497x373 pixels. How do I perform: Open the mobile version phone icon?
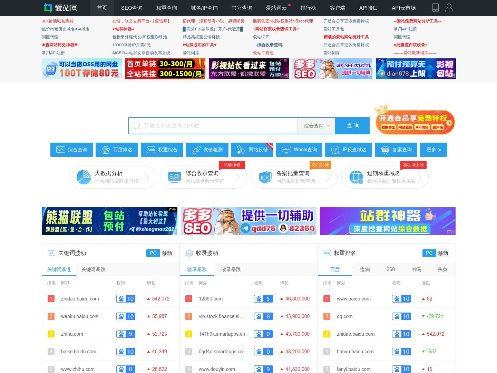436,8
